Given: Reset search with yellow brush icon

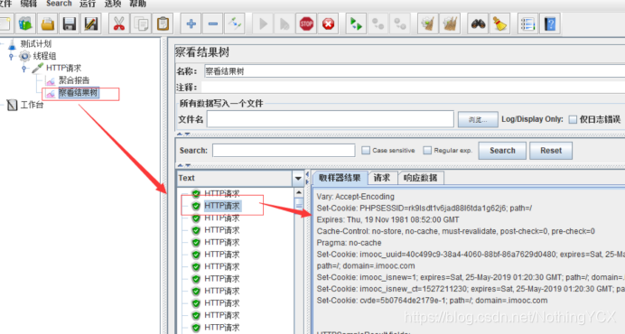Looking at the screenshot, I should click(499, 23).
